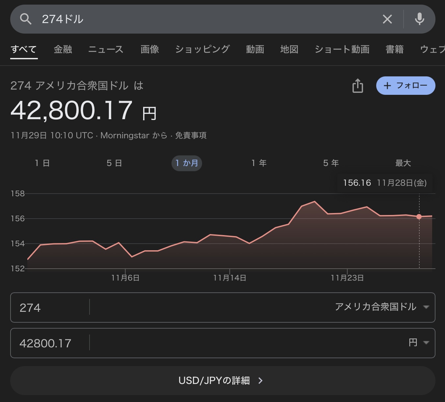Start voice search with microphone icon
Image resolution: width=445 pixels, height=402 pixels.
(419, 19)
